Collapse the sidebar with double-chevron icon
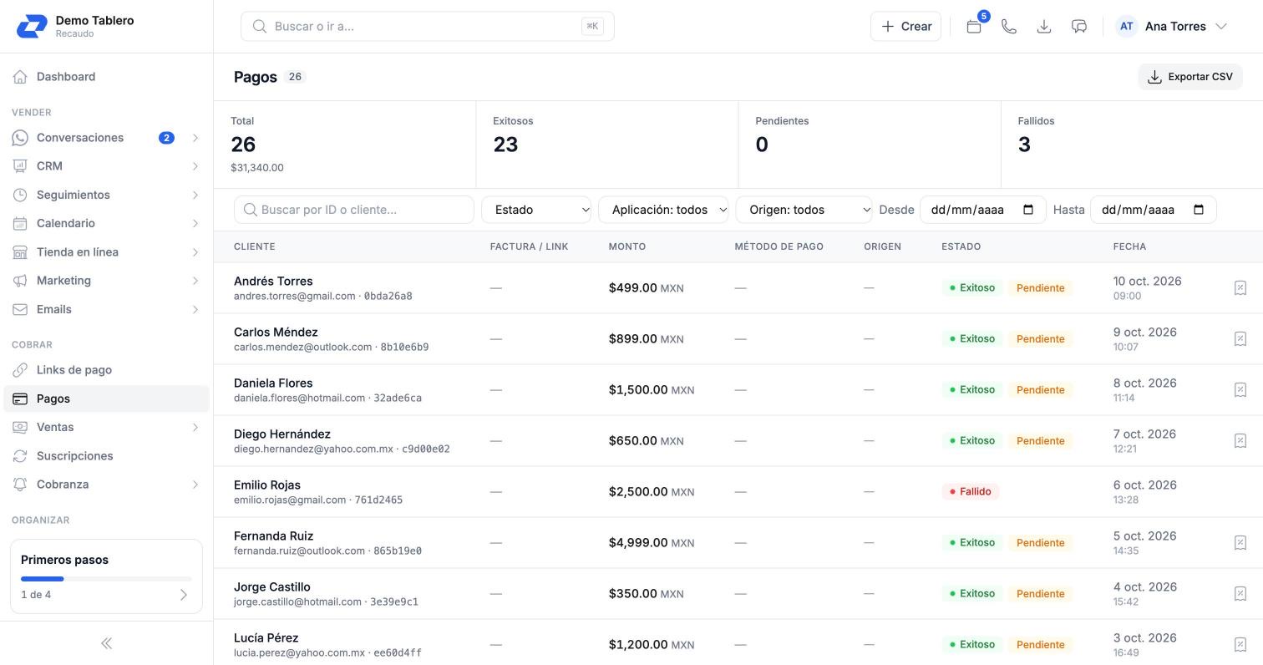Image resolution: width=1263 pixels, height=665 pixels. click(x=106, y=643)
